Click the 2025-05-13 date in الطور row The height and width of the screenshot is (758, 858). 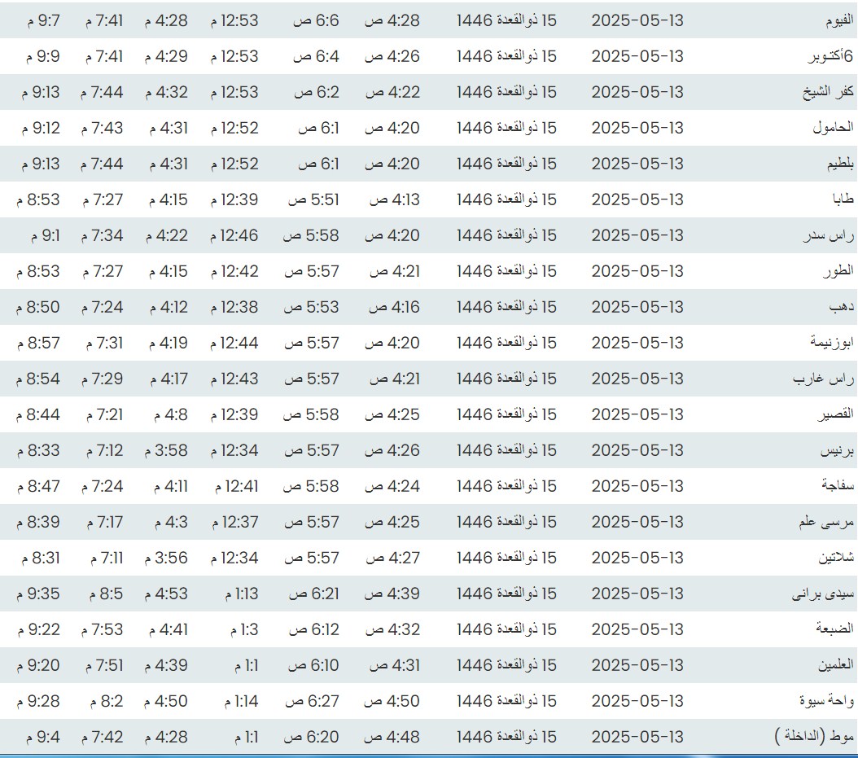click(637, 271)
